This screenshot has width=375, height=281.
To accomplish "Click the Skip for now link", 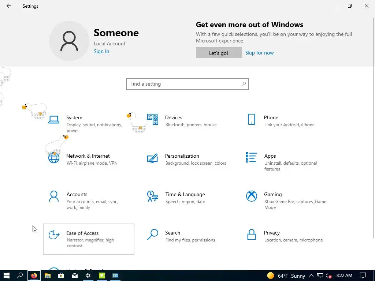I will [x=259, y=53].
